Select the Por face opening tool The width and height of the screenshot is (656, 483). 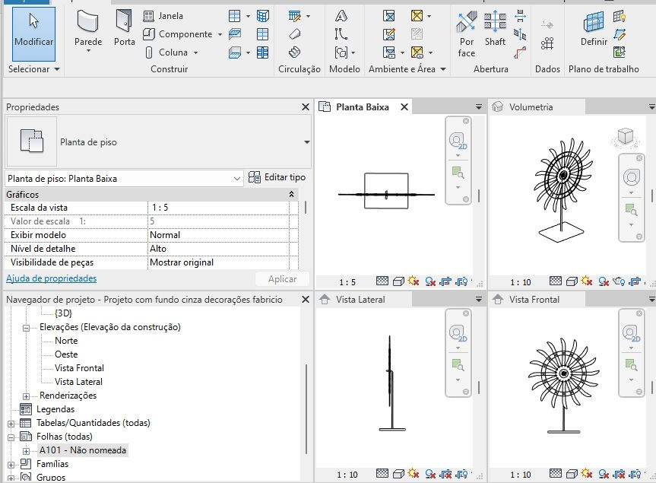466,32
